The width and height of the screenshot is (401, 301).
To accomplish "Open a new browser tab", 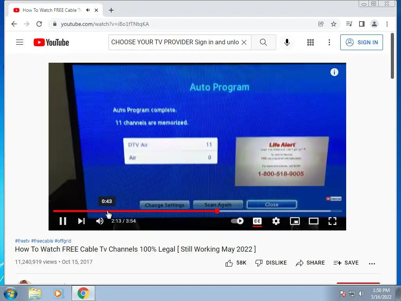I will [111, 10].
